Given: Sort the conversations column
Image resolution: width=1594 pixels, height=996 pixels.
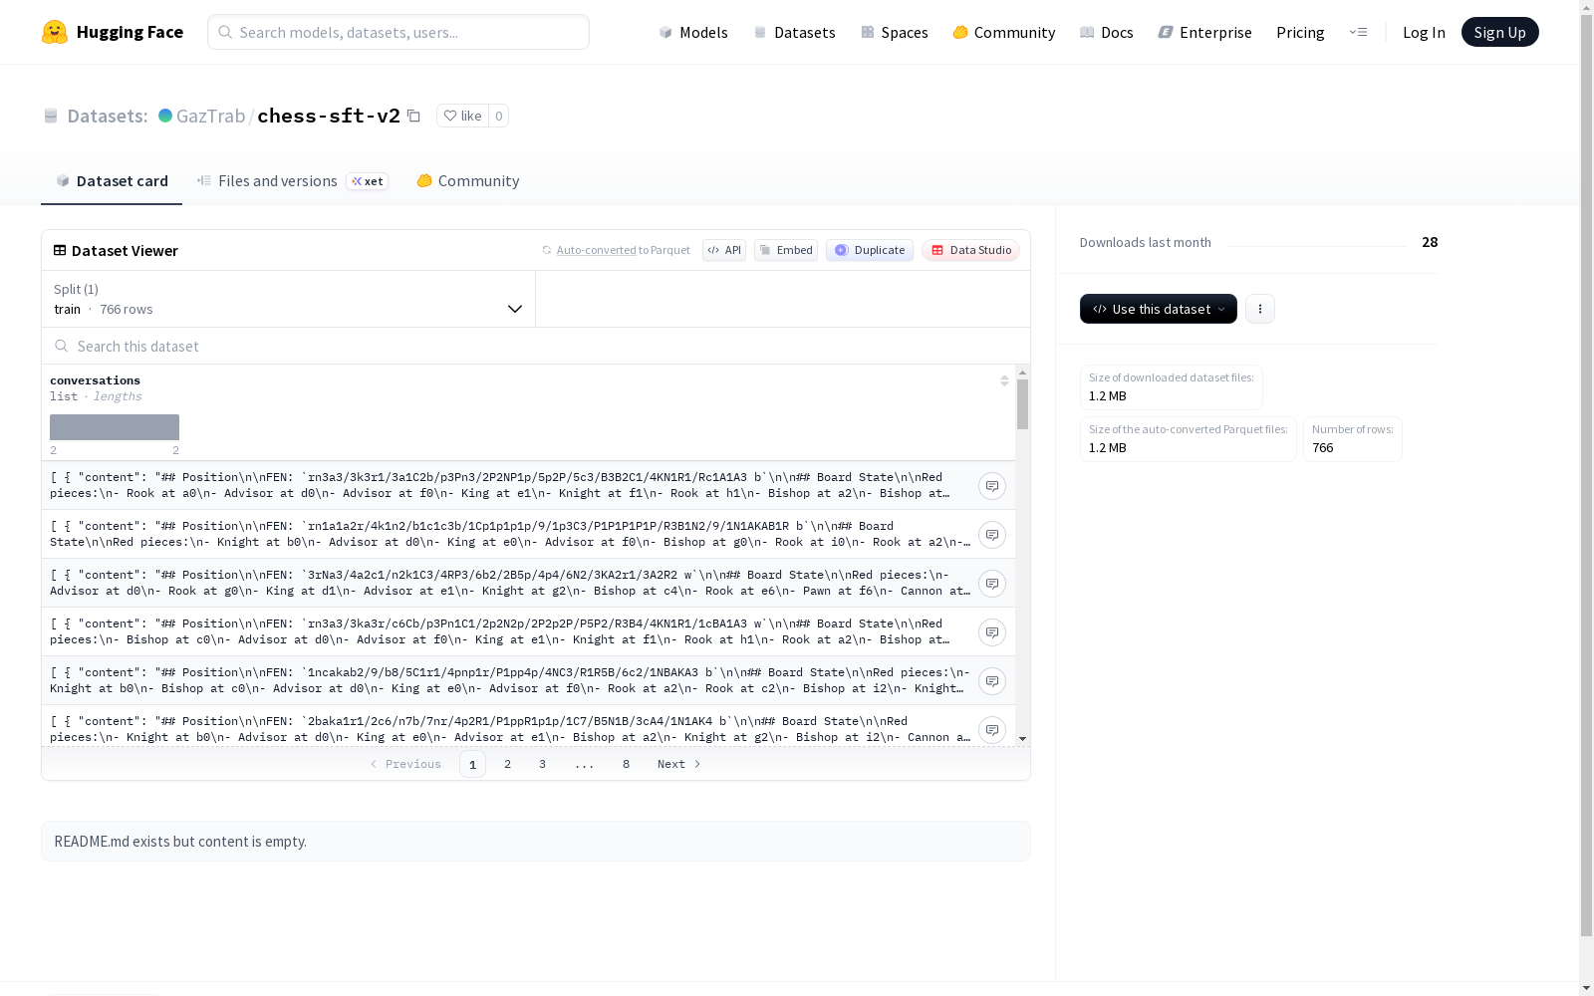Looking at the screenshot, I should coord(1004,380).
